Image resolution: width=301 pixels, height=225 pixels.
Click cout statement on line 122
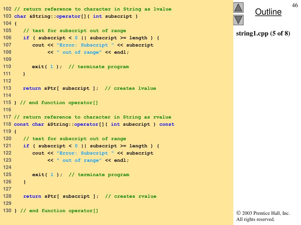click(x=93, y=153)
